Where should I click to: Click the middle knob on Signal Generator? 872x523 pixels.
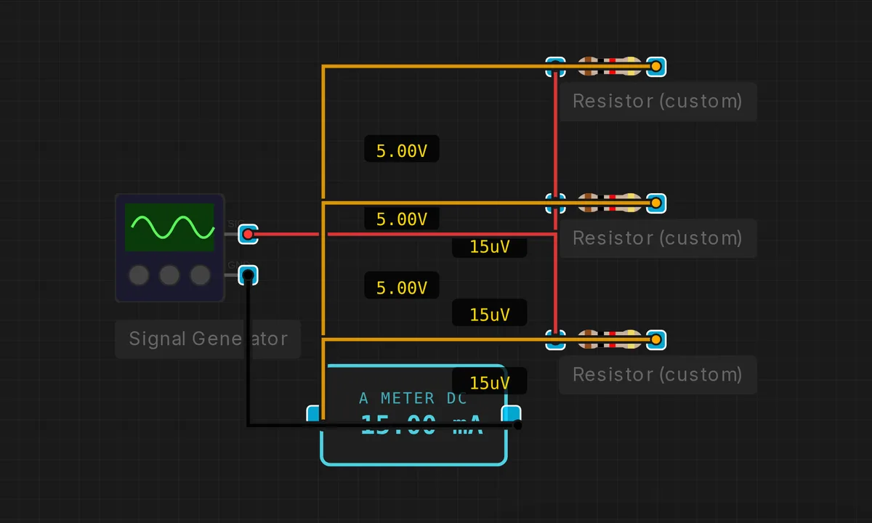click(169, 275)
